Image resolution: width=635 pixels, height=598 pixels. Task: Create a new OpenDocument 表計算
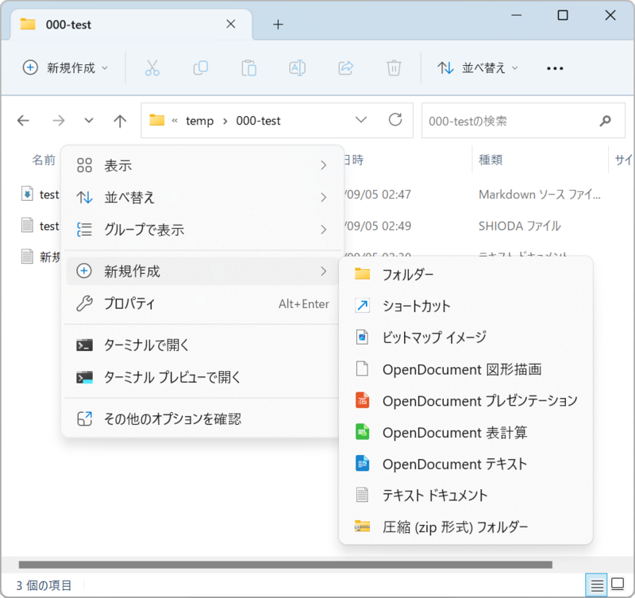point(466,432)
